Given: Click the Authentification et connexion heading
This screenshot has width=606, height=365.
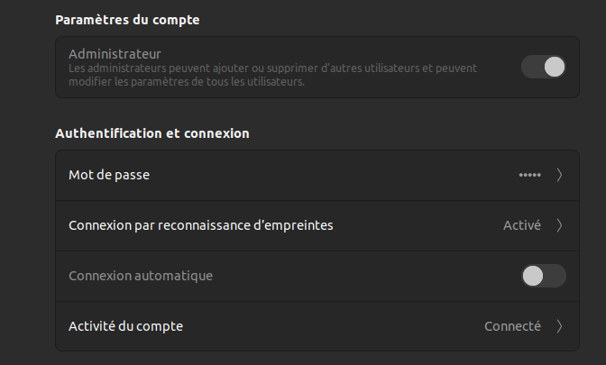Looking at the screenshot, I should 151,133.
